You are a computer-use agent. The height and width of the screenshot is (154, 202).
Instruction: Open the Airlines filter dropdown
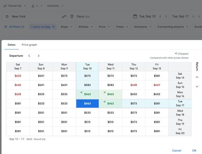(85, 27)
